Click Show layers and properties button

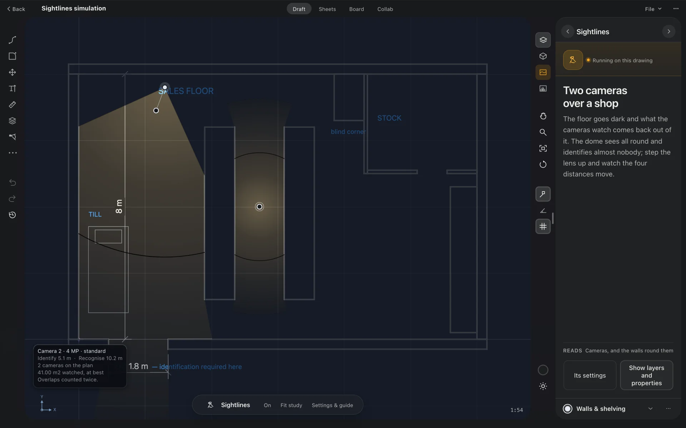647,375
